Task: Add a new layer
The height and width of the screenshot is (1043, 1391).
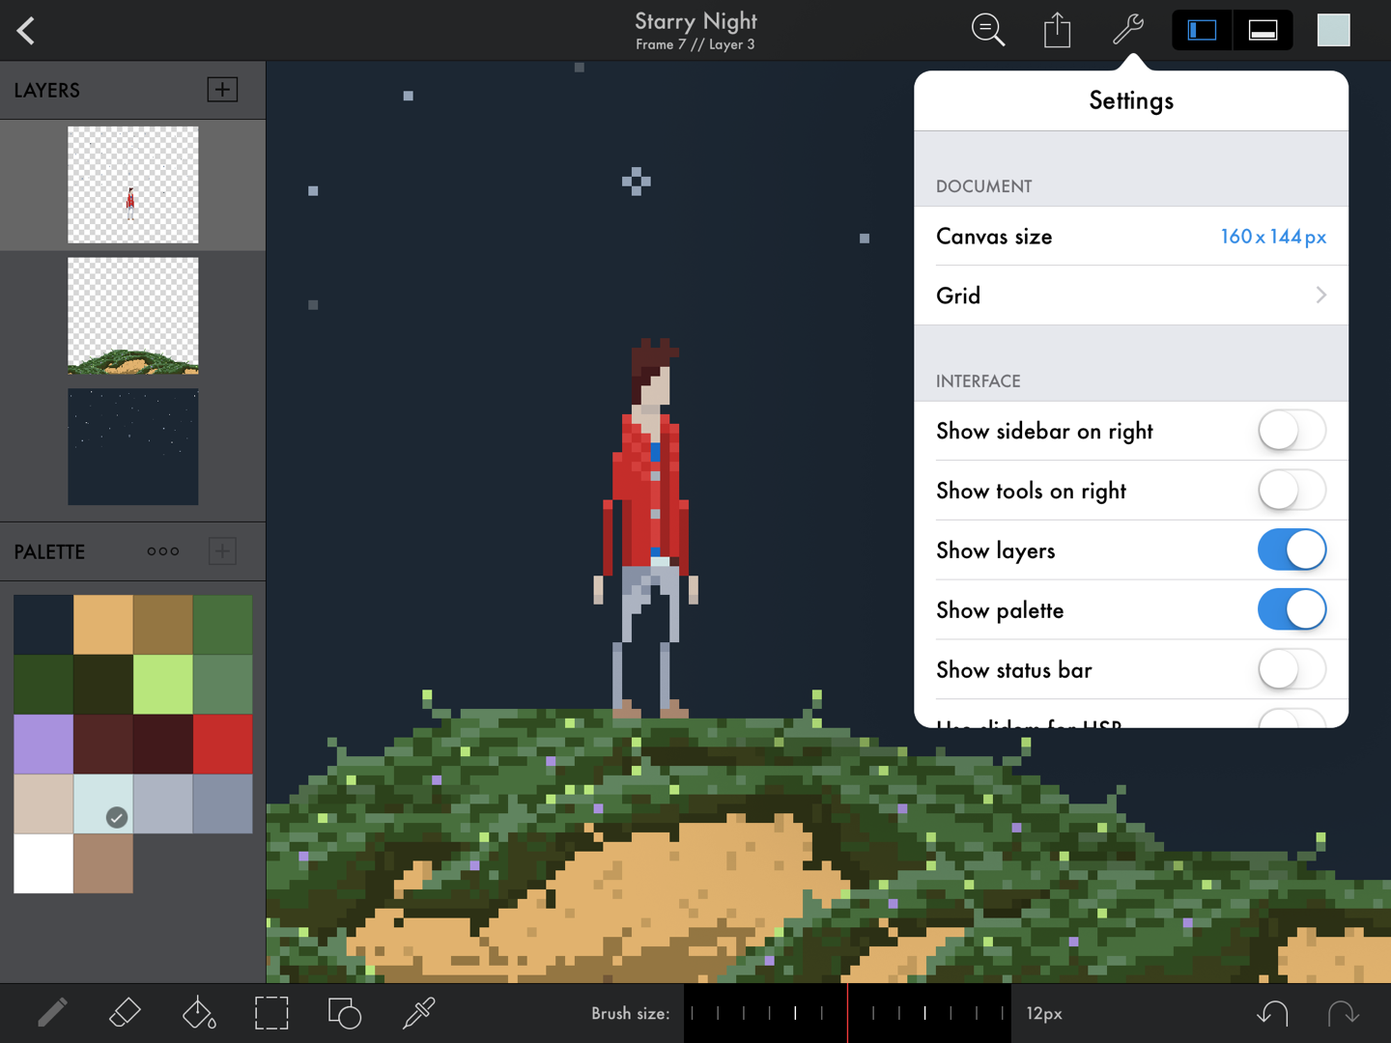Action: click(222, 89)
